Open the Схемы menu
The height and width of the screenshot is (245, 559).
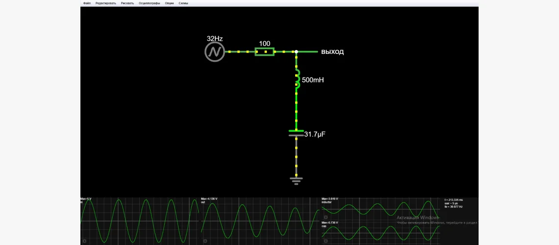pyautogui.click(x=183, y=3)
